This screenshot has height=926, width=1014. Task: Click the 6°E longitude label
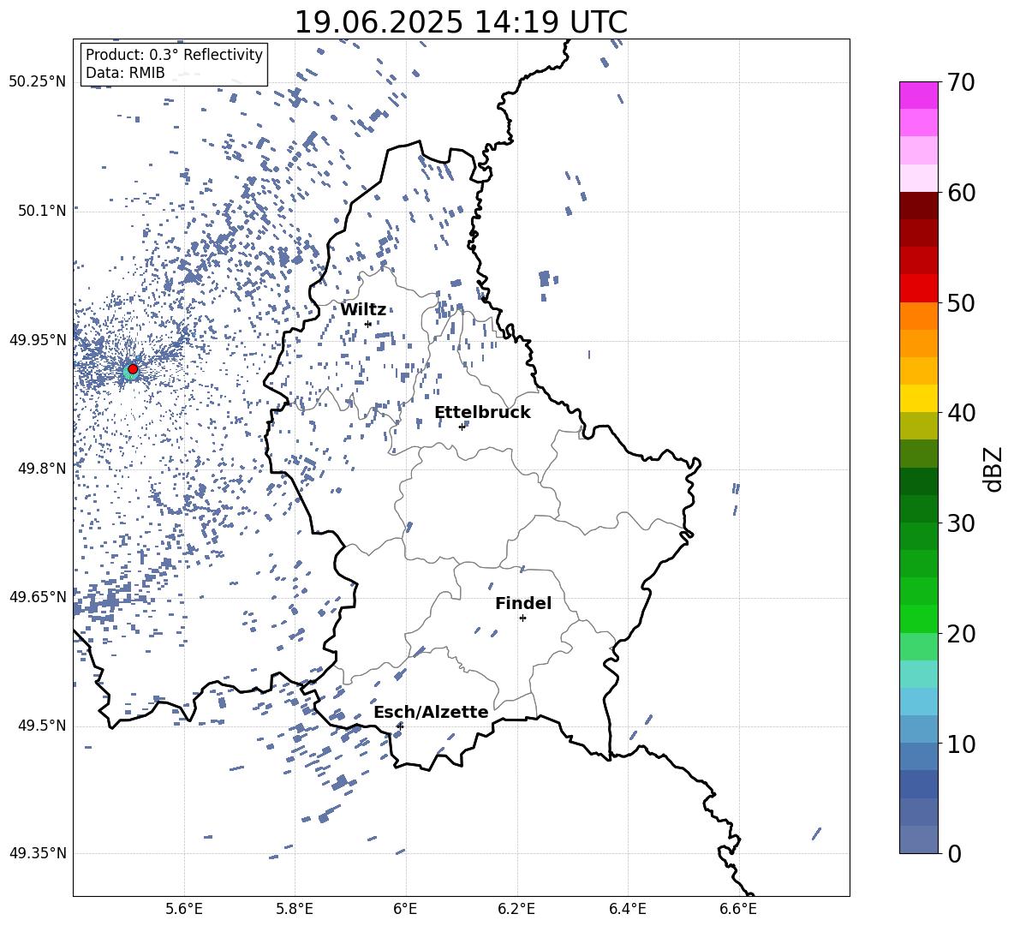coord(405,910)
